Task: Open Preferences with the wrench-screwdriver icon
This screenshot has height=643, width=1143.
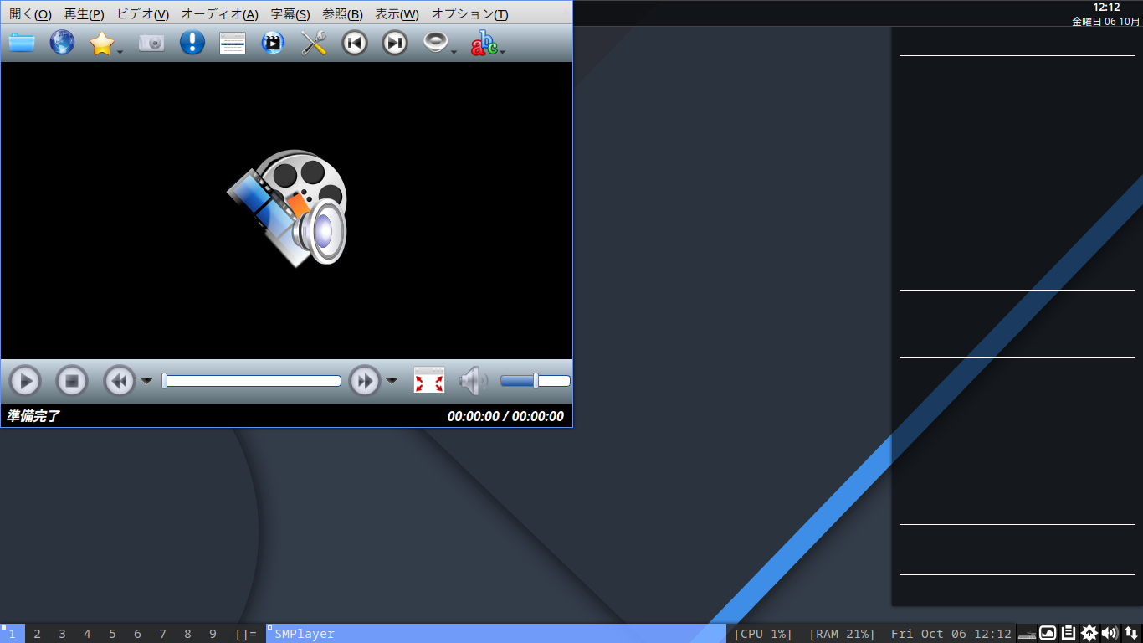Action: pyautogui.click(x=314, y=43)
